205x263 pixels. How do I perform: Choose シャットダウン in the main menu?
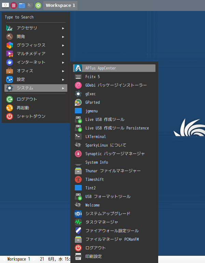pyautogui.click(x=36, y=116)
